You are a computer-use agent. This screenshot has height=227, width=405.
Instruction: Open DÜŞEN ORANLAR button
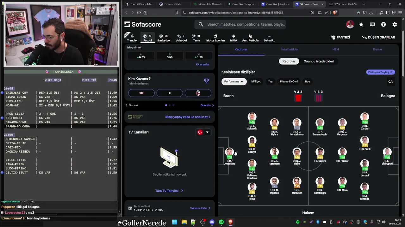(378, 37)
